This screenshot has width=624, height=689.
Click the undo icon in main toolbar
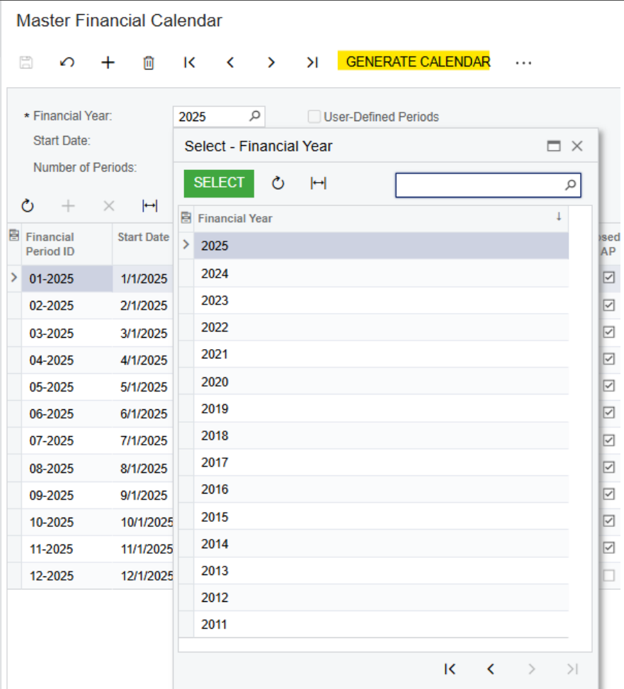pyautogui.click(x=67, y=62)
